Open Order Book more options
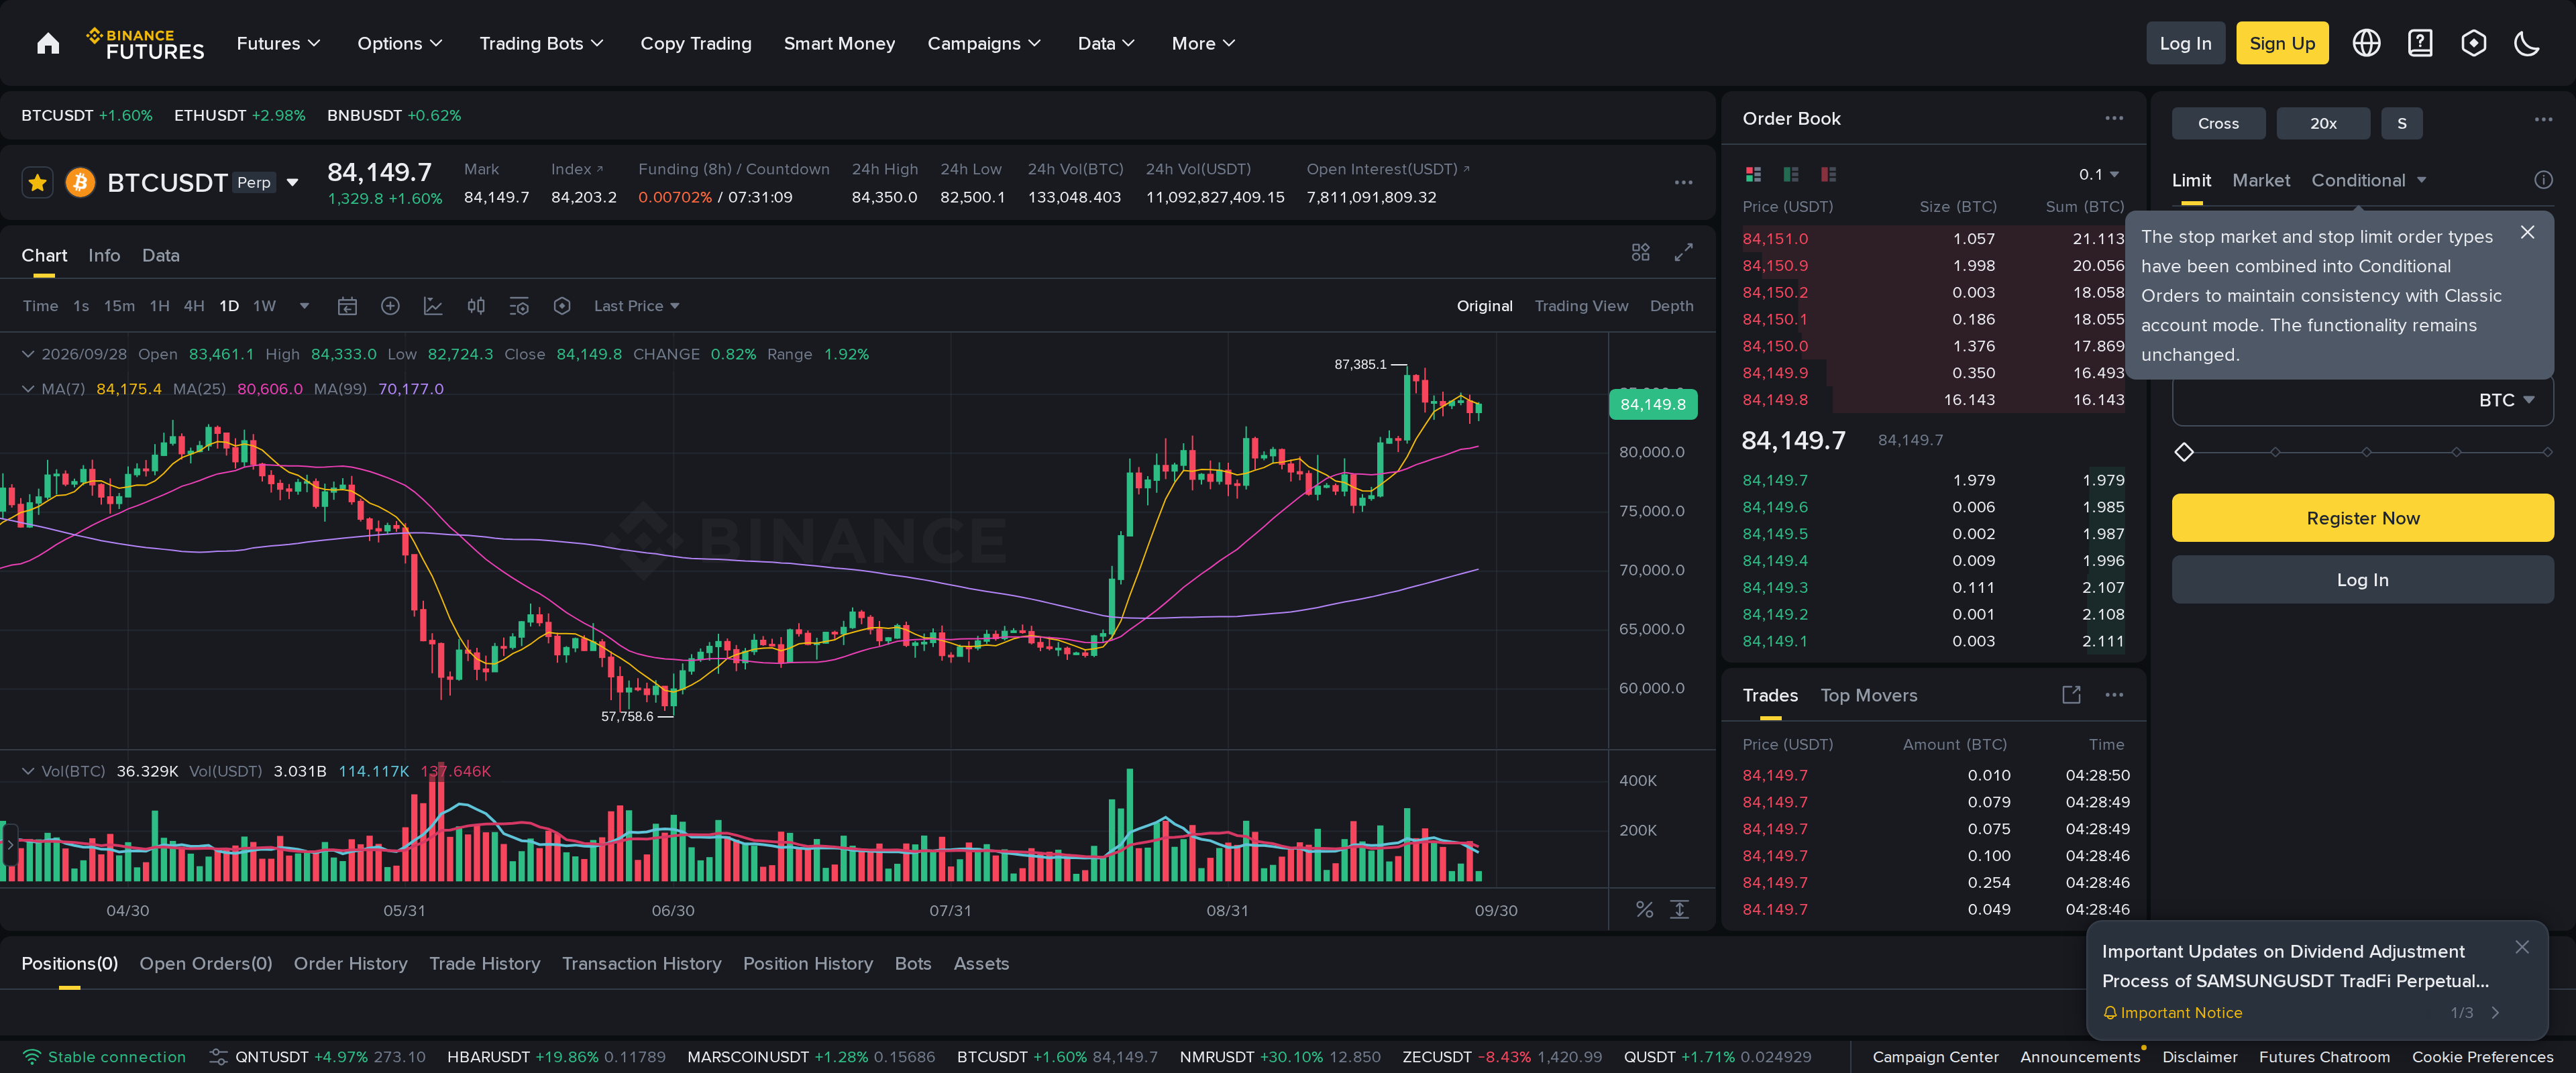The height and width of the screenshot is (1073, 2576). click(2114, 118)
